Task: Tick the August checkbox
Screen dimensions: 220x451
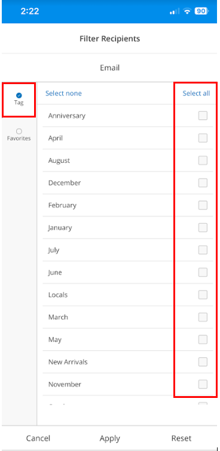Action: coord(203,160)
